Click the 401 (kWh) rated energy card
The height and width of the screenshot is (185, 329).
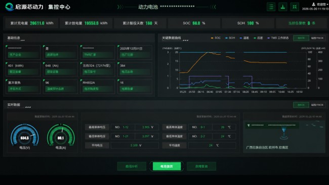click(x=23, y=69)
